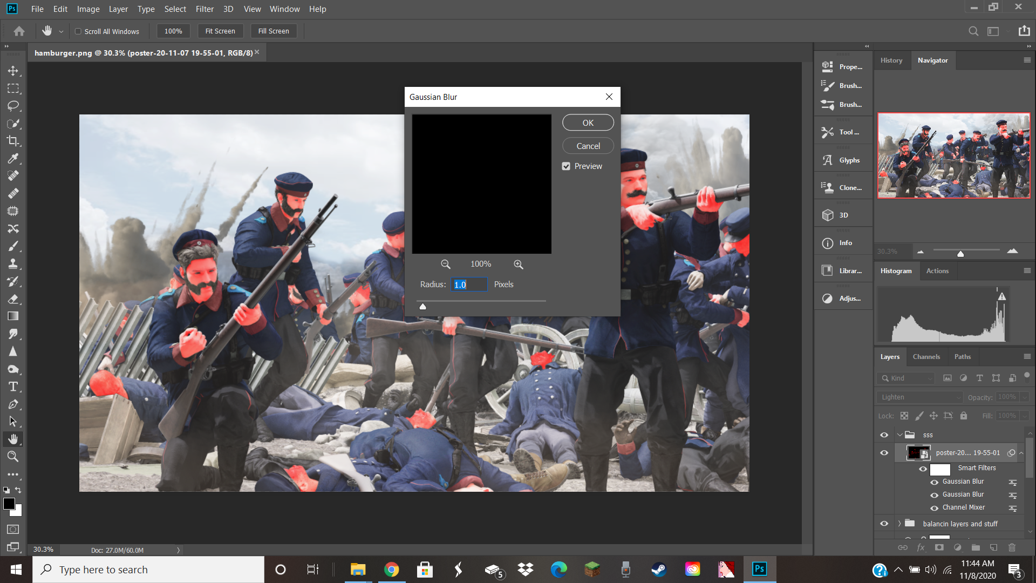Screen dimensions: 1036x583
Task: Select the Crop tool
Action: click(x=13, y=141)
